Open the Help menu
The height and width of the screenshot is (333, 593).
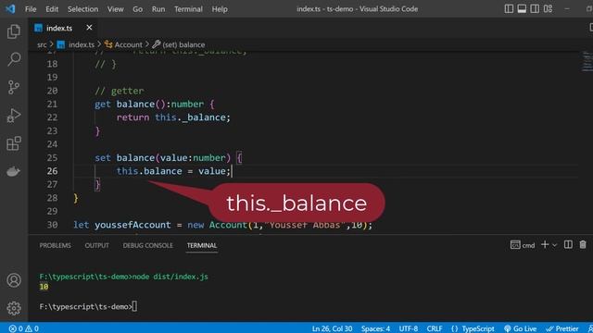(x=220, y=9)
